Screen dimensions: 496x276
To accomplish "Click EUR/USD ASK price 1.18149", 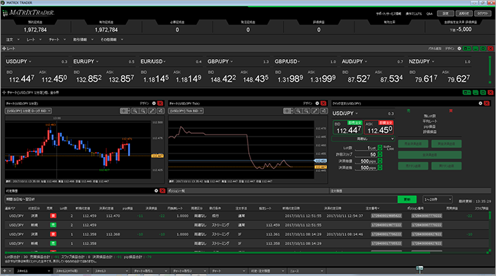I will [x=189, y=78].
